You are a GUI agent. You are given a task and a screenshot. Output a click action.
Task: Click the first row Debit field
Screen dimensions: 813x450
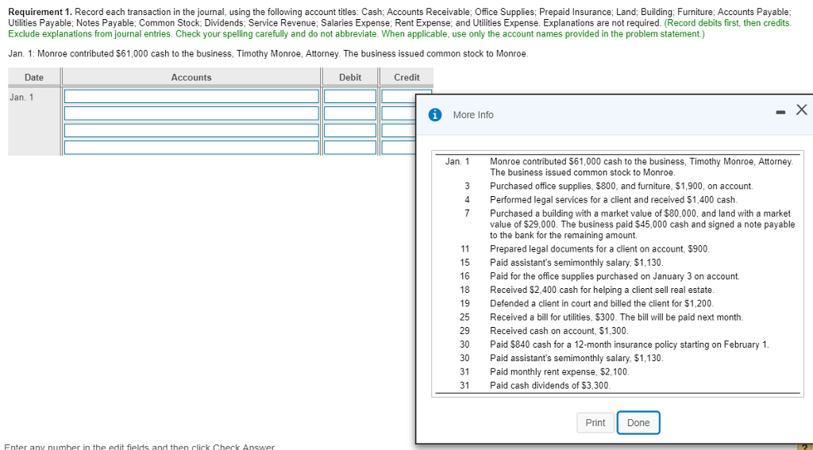[x=350, y=97]
